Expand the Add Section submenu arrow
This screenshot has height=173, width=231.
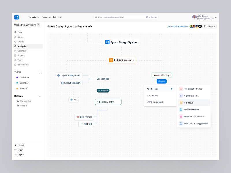[171, 89]
